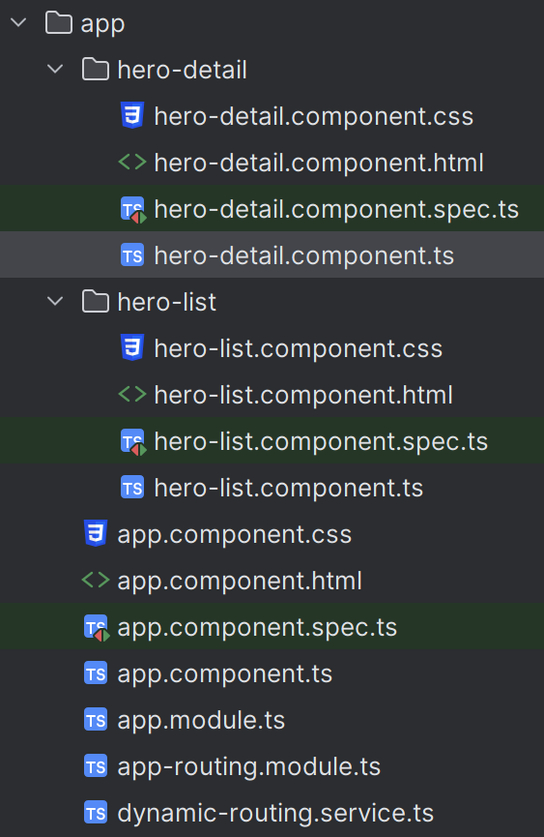Click the TS icon of dynamic-routing.service.ts
The height and width of the screenshot is (837, 544).
coord(96,813)
